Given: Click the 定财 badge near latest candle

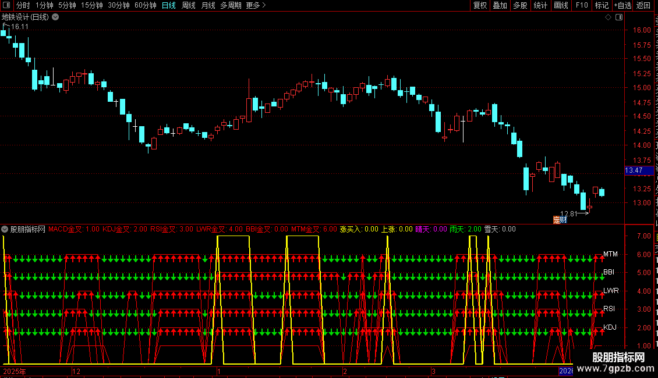Looking at the screenshot, I should point(560,220).
